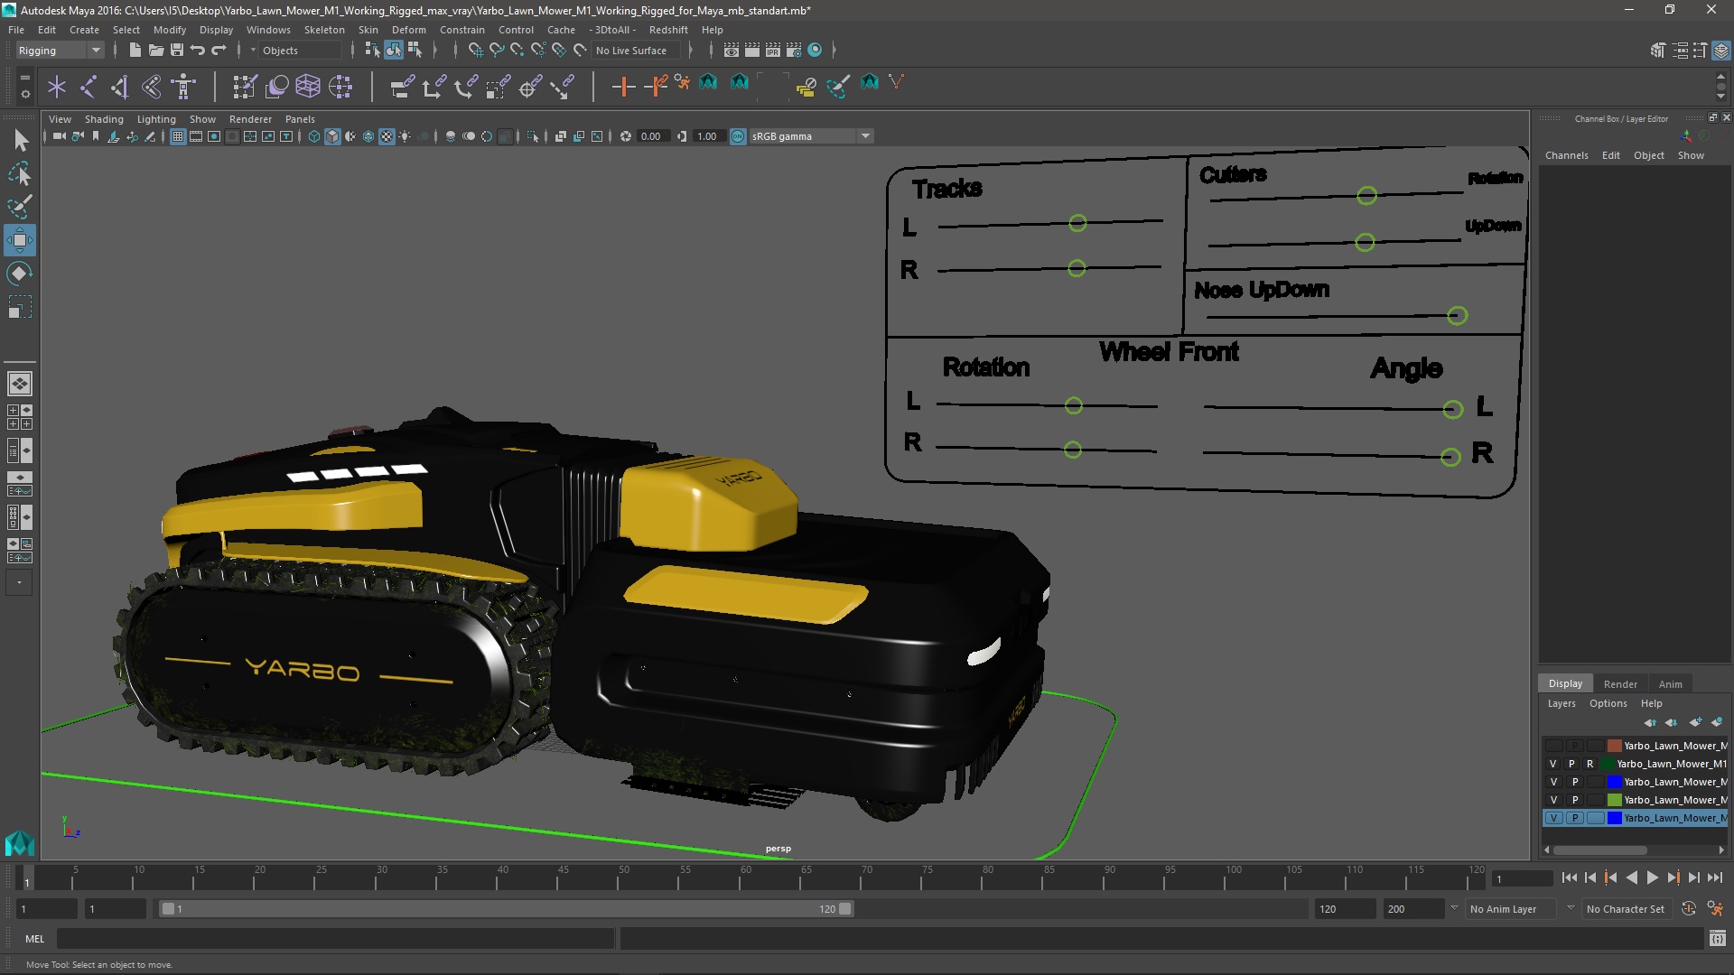
Task: Activate the Rotate tool in toolbox
Action: pos(20,274)
